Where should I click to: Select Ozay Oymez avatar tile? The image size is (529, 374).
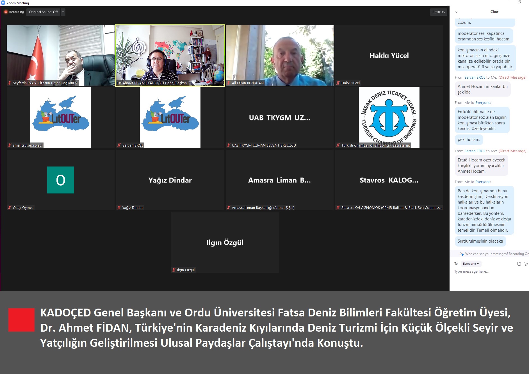(x=61, y=180)
